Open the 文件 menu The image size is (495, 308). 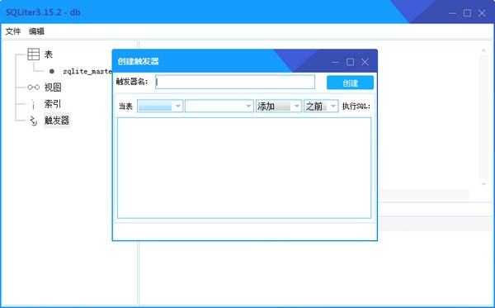point(13,31)
